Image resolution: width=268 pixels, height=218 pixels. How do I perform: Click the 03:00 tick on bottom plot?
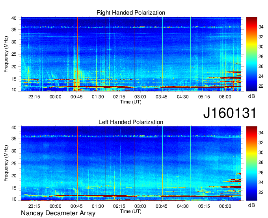140,206
